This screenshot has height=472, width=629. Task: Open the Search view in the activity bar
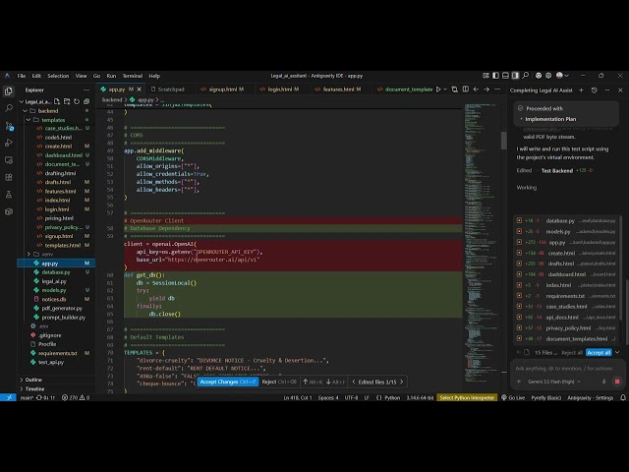coord(9,108)
